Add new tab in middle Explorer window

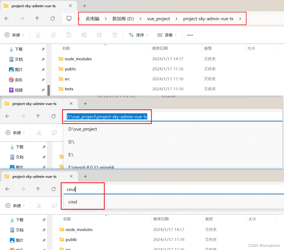(85, 103)
